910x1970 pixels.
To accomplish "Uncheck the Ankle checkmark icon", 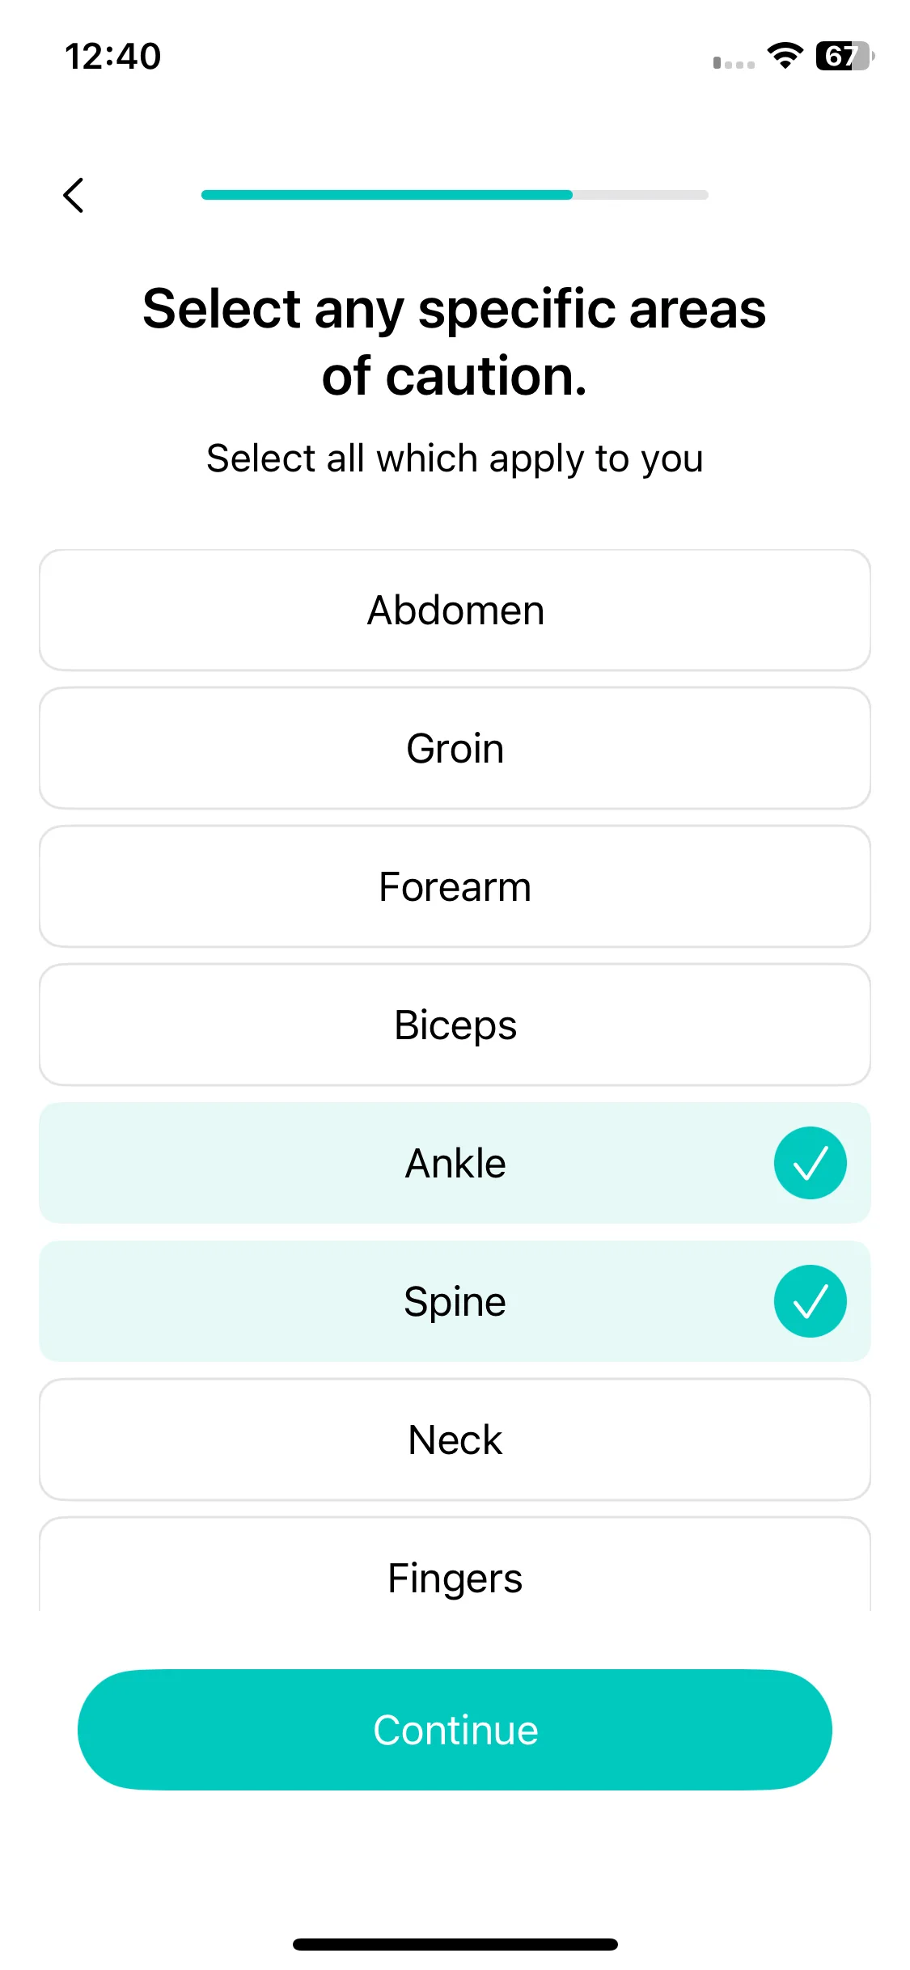I will coord(810,1163).
